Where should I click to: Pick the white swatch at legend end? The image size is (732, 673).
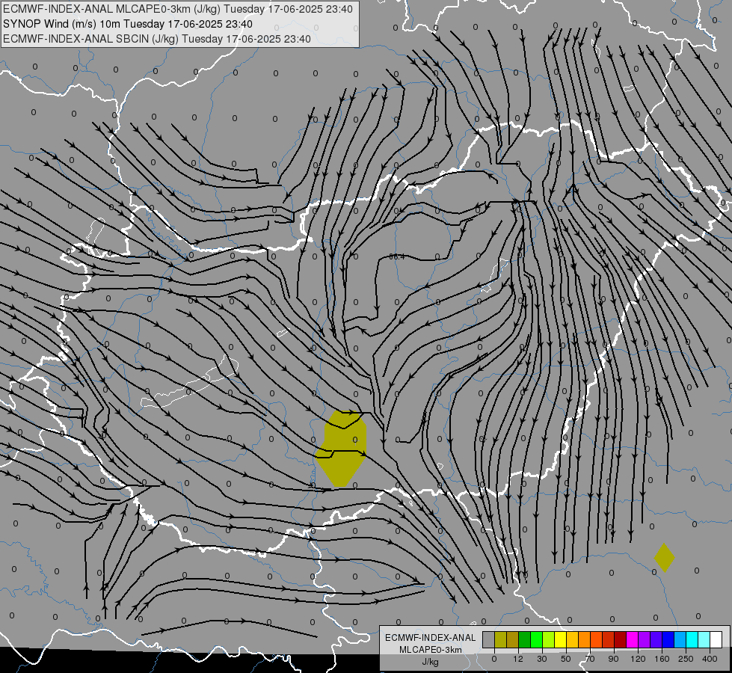point(716,639)
